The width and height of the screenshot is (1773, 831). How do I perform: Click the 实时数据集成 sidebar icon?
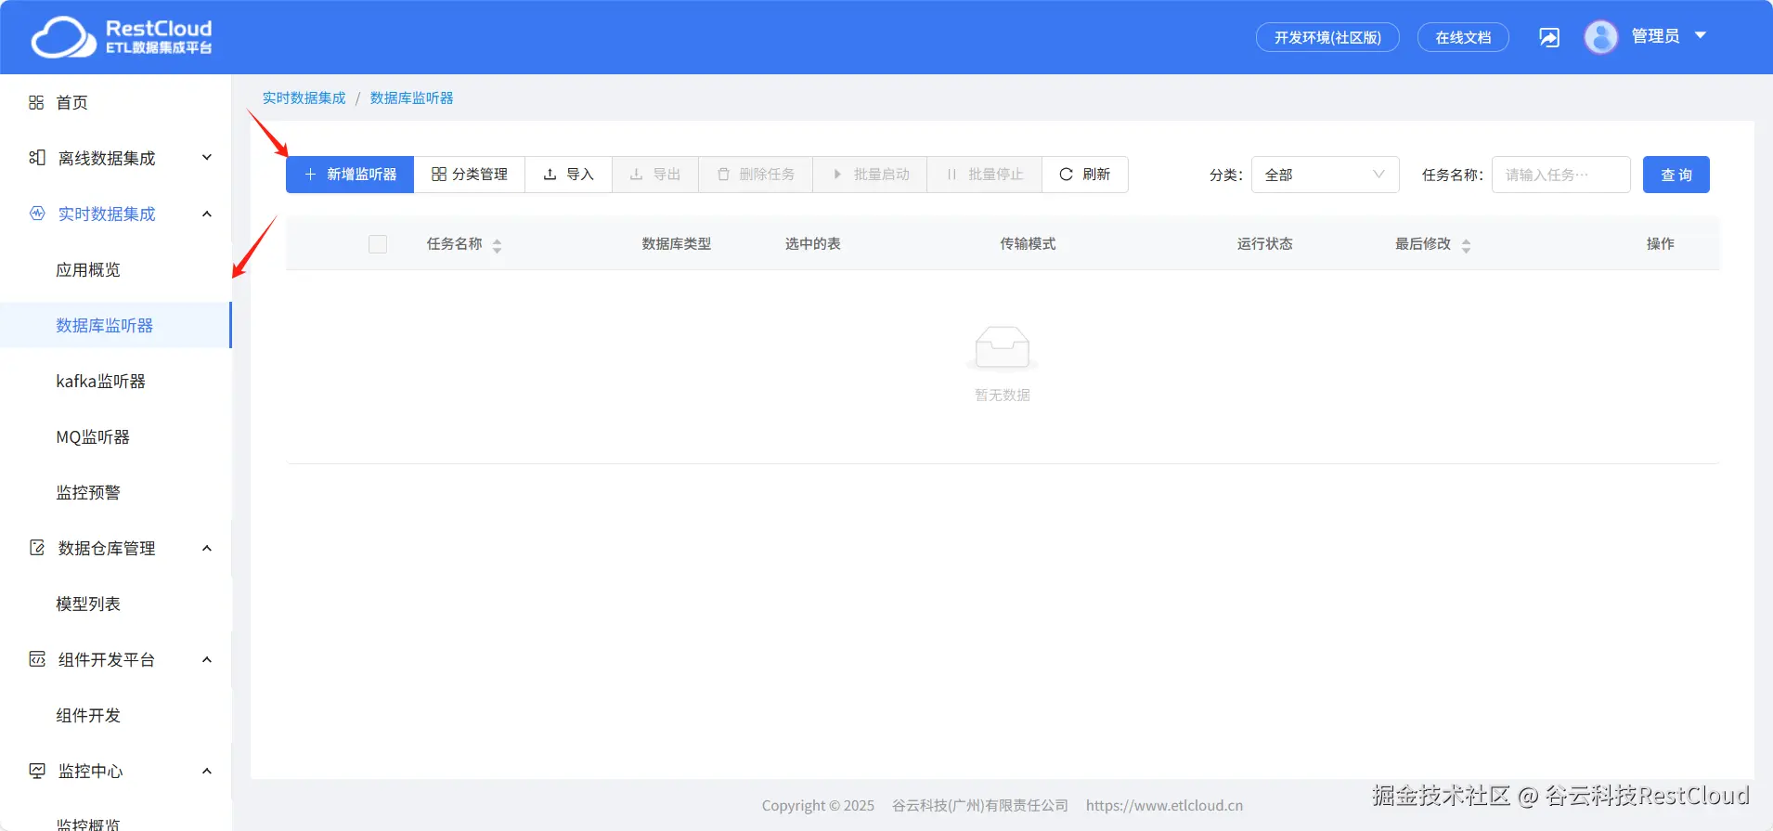[x=37, y=214]
